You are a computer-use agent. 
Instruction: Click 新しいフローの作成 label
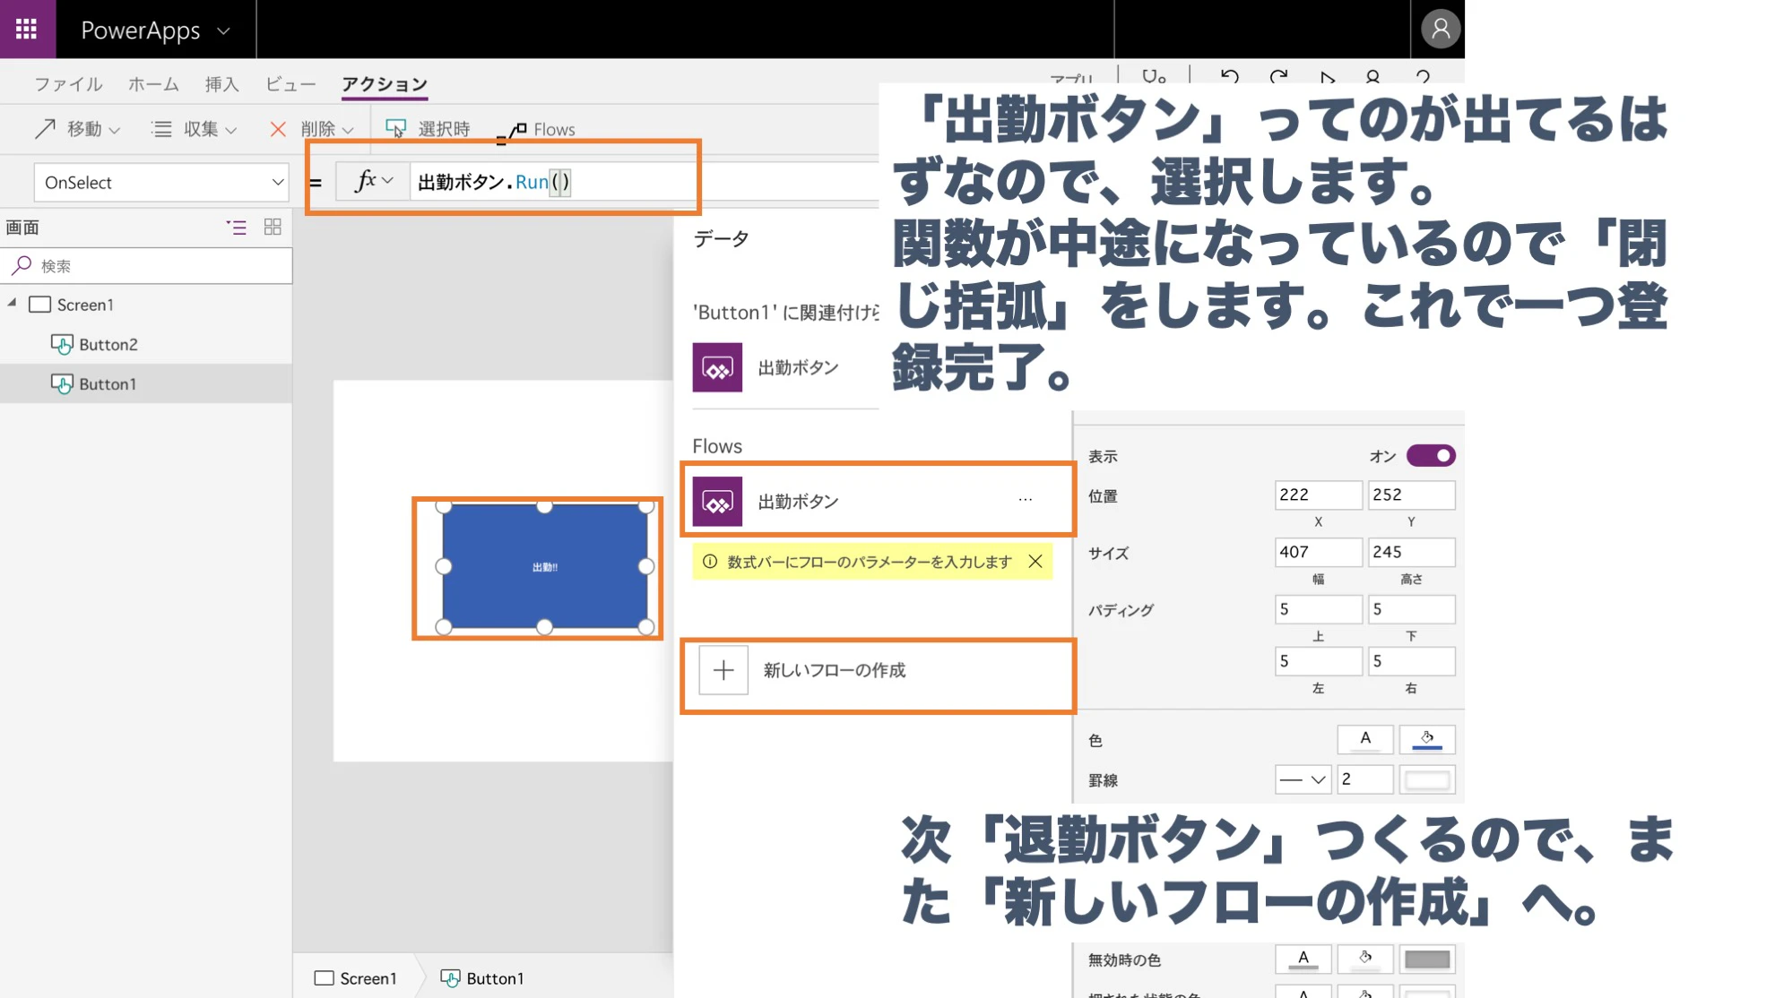coord(835,670)
